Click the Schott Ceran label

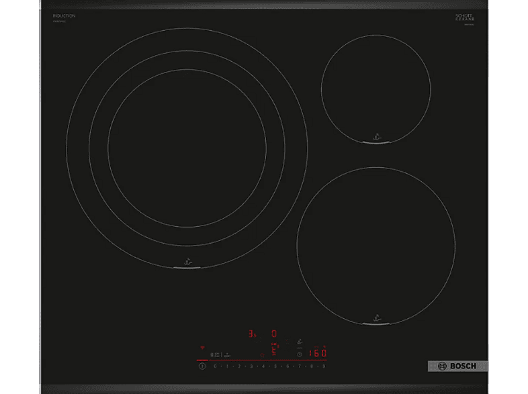point(465,18)
